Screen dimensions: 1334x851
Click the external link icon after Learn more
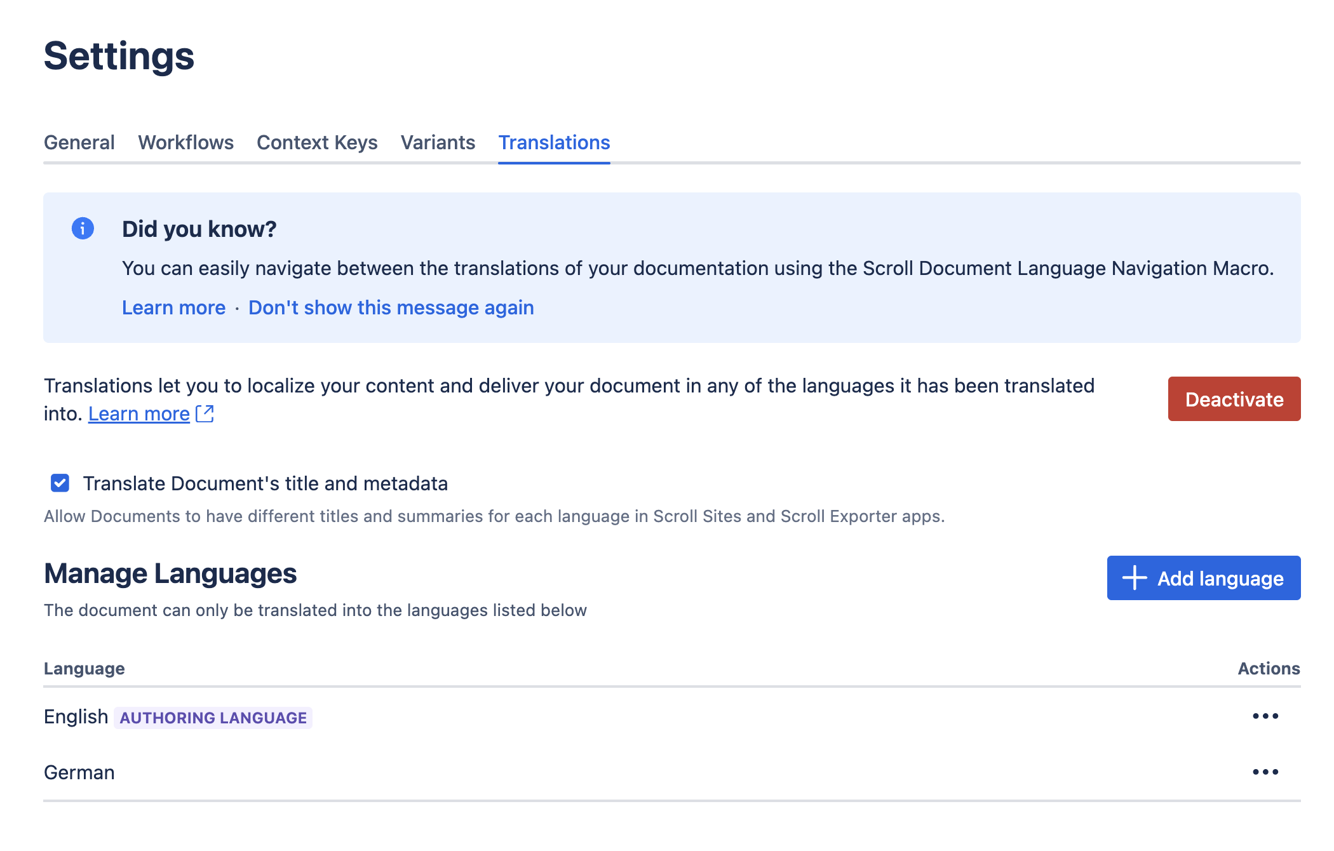tap(205, 413)
